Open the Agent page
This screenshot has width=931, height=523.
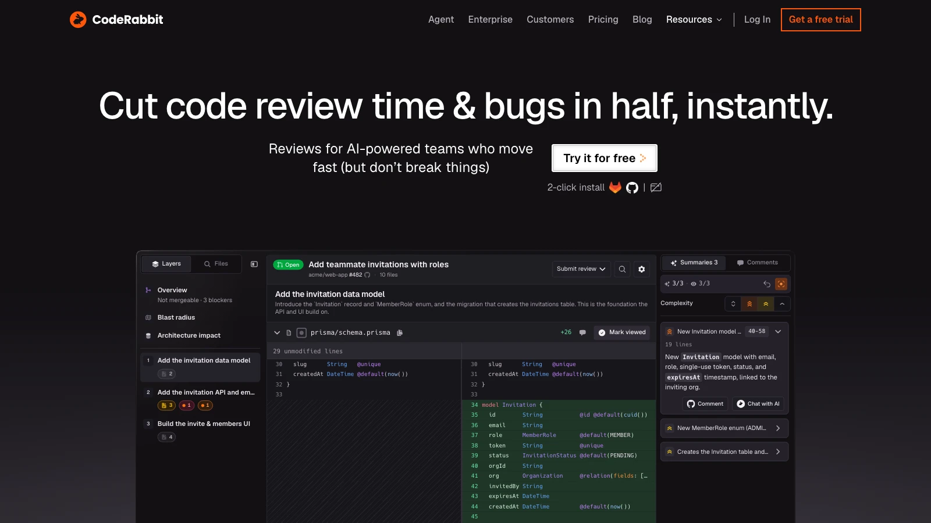pyautogui.click(x=441, y=20)
